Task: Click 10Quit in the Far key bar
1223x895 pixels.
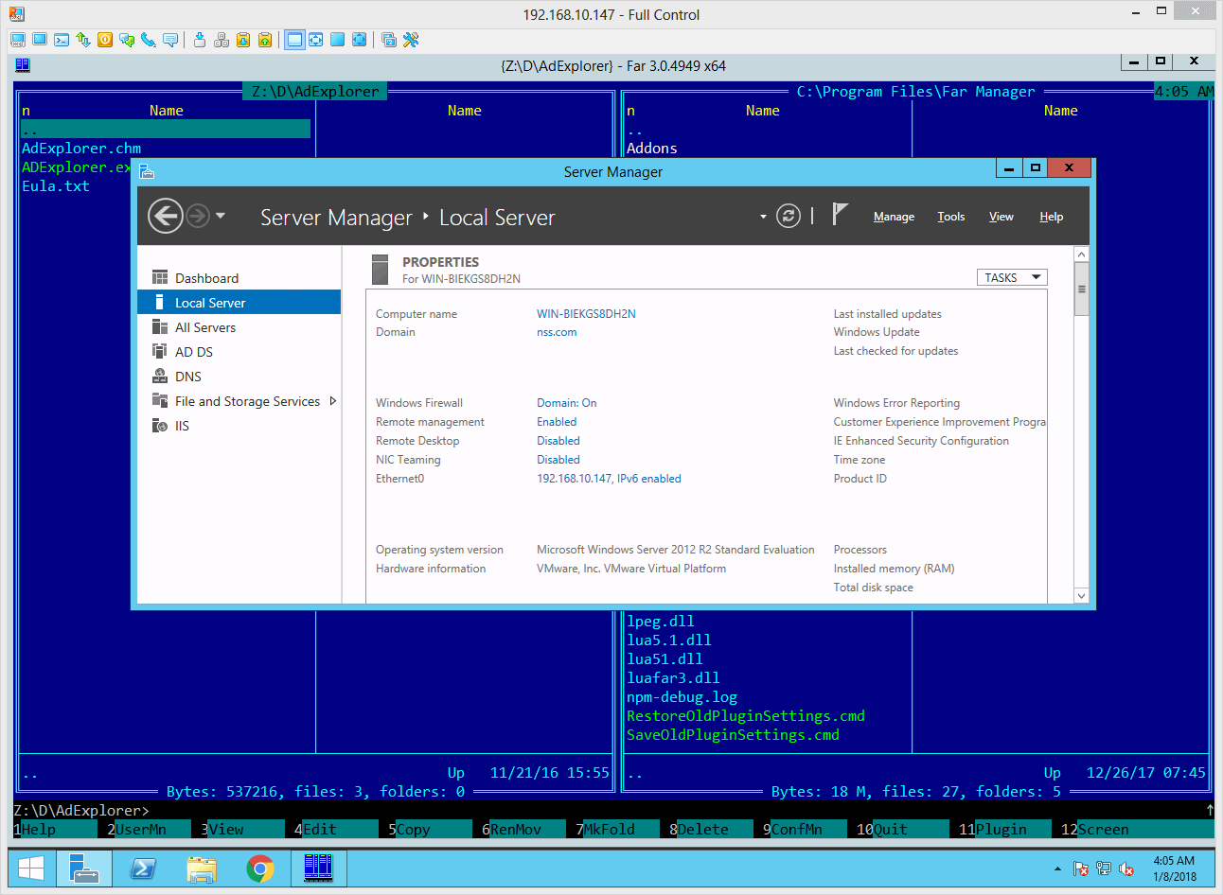Action: [x=903, y=830]
